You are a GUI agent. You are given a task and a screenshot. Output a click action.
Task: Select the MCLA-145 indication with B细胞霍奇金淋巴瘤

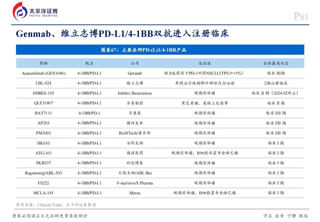(205, 193)
